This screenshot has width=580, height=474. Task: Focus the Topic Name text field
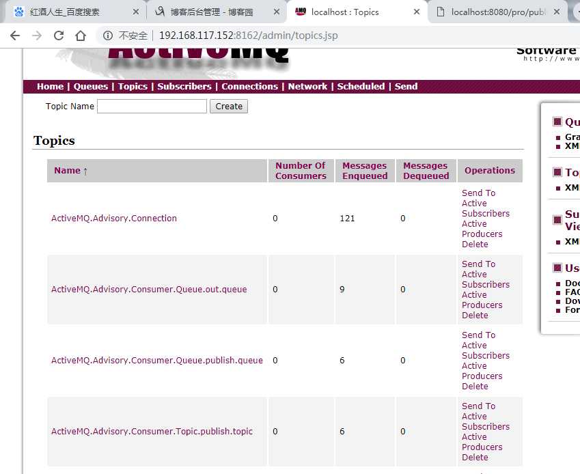(152, 106)
